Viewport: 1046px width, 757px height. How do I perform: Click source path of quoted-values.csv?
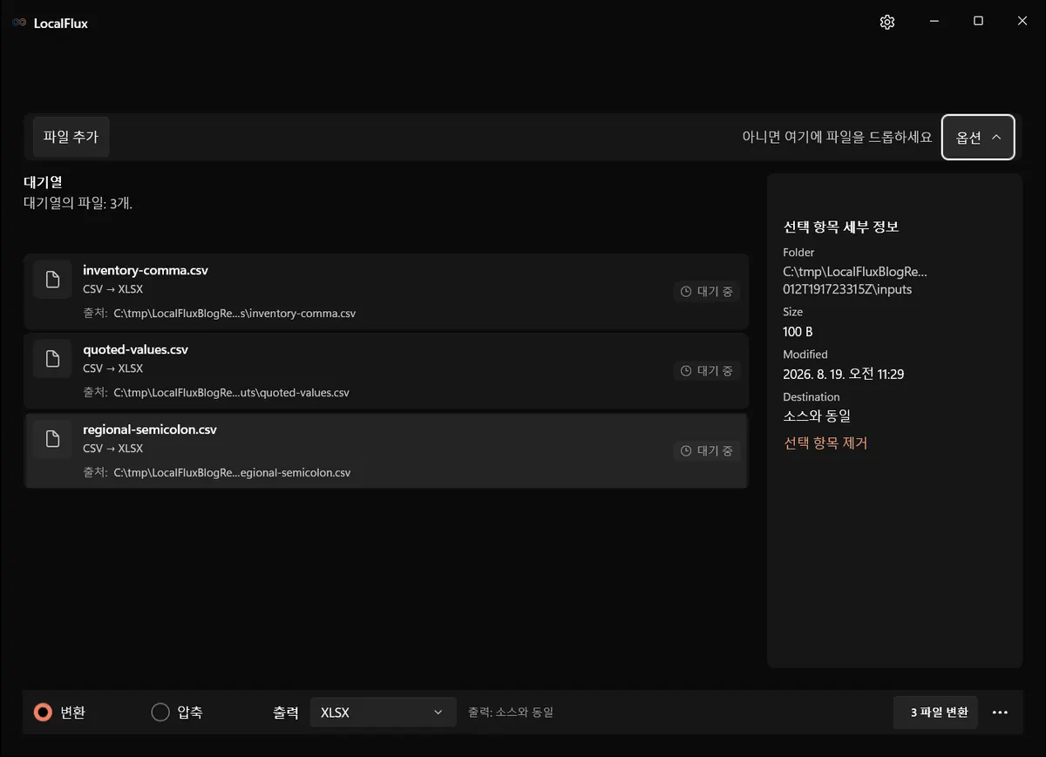click(x=231, y=393)
